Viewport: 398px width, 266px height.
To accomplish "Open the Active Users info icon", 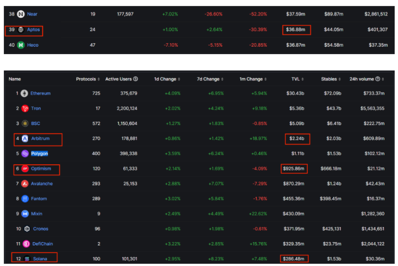I will (136, 79).
